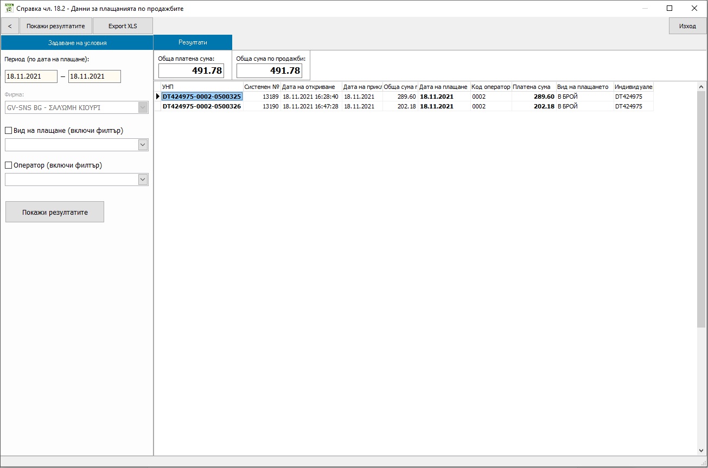Enable 'Оператор' filter checkbox
The height and width of the screenshot is (468, 708).
coord(9,165)
